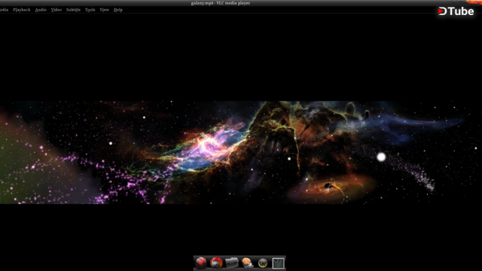The height and width of the screenshot is (271, 482).
Task: Open the gray folder dock icon
Action: click(232, 263)
